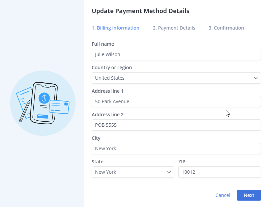
Task: Click into Address line 2 field
Action: click(x=176, y=125)
